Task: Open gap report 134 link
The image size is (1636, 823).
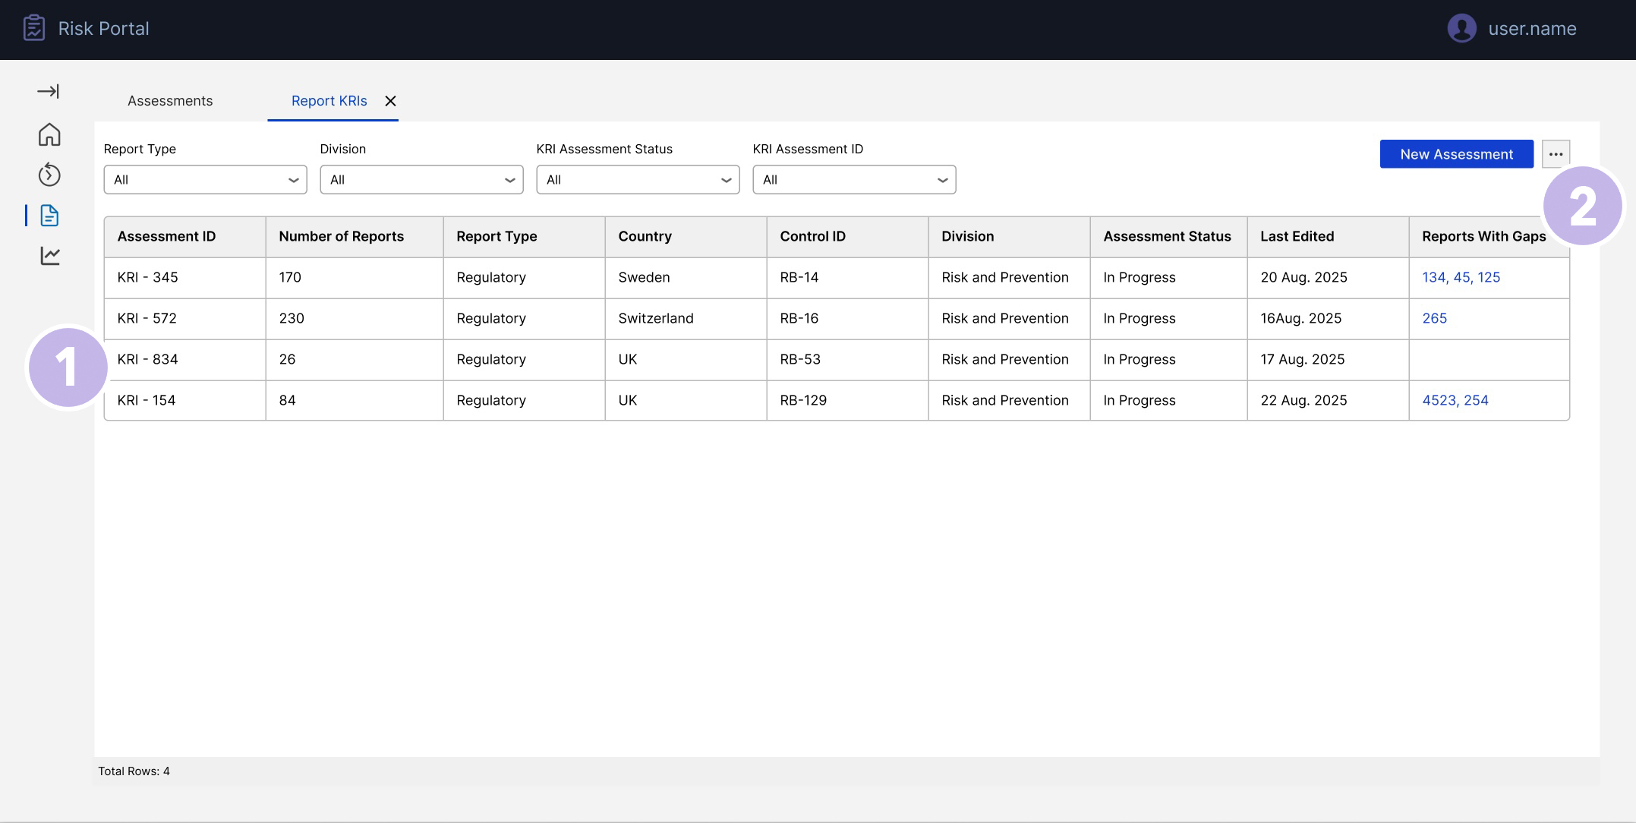Action: coord(1434,277)
